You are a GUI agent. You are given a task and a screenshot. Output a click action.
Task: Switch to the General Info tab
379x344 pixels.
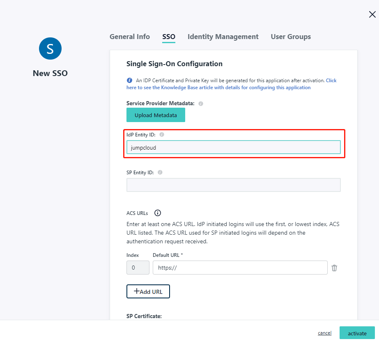(x=130, y=37)
